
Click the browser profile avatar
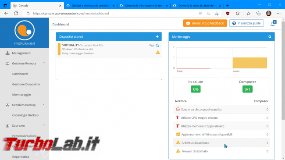click(x=269, y=13)
